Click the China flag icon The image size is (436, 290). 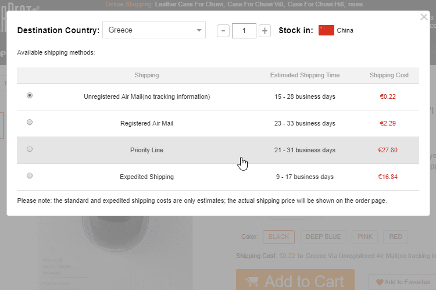pos(326,30)
